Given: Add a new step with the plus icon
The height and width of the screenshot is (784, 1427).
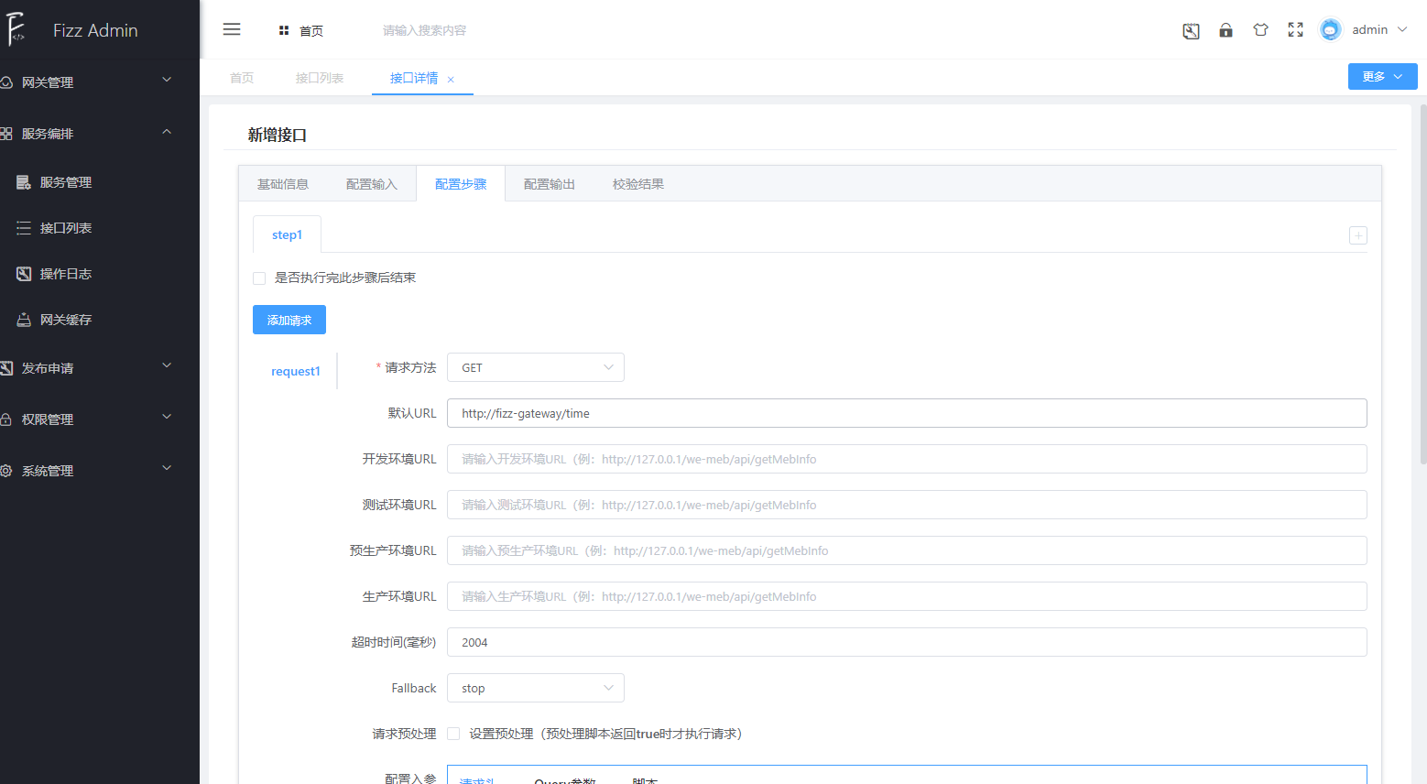Looking at the screenshot, I should (x=1357, y=235).
